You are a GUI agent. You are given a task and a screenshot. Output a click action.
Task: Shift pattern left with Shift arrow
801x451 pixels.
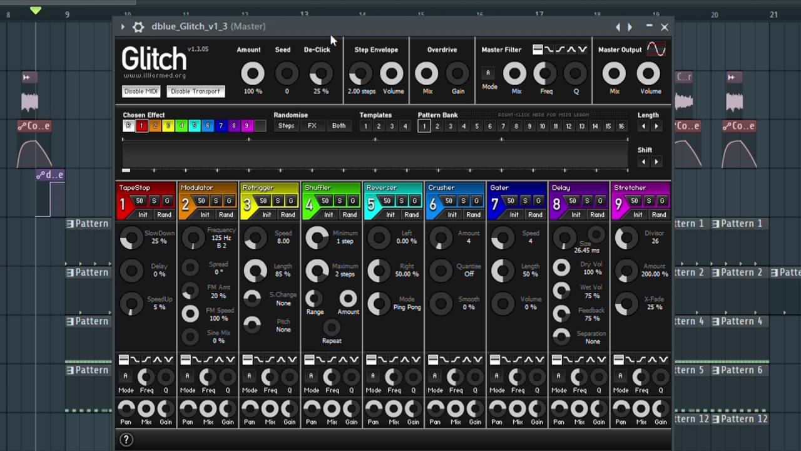point(643,162)
